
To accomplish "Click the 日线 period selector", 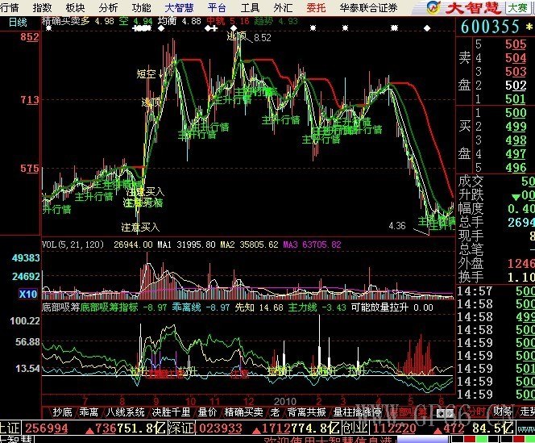I will coord(16,23).
